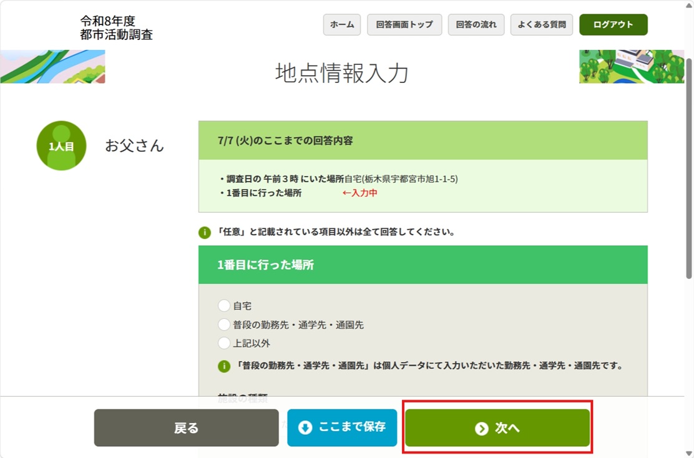Click the info icon beside 任意 notice
The width and height of the screenshot is (694, 458).
[205, 232]
